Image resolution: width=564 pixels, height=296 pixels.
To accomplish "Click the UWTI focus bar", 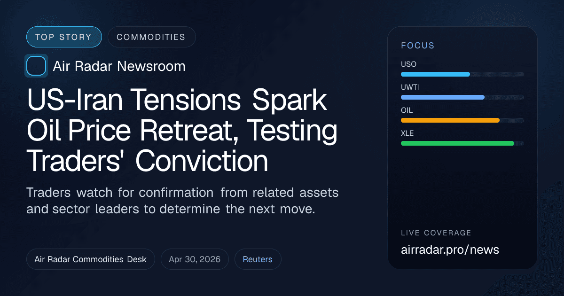I will coord(442,97).
